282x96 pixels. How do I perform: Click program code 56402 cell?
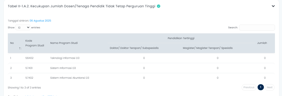[29, 58]
